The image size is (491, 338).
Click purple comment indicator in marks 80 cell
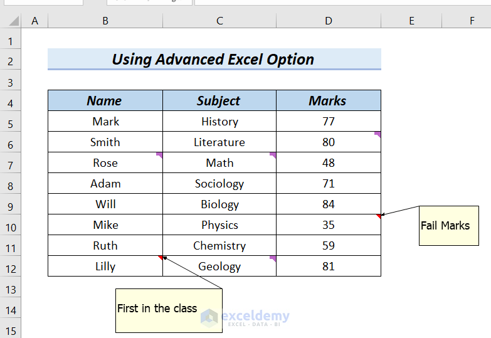pos(377,134)
